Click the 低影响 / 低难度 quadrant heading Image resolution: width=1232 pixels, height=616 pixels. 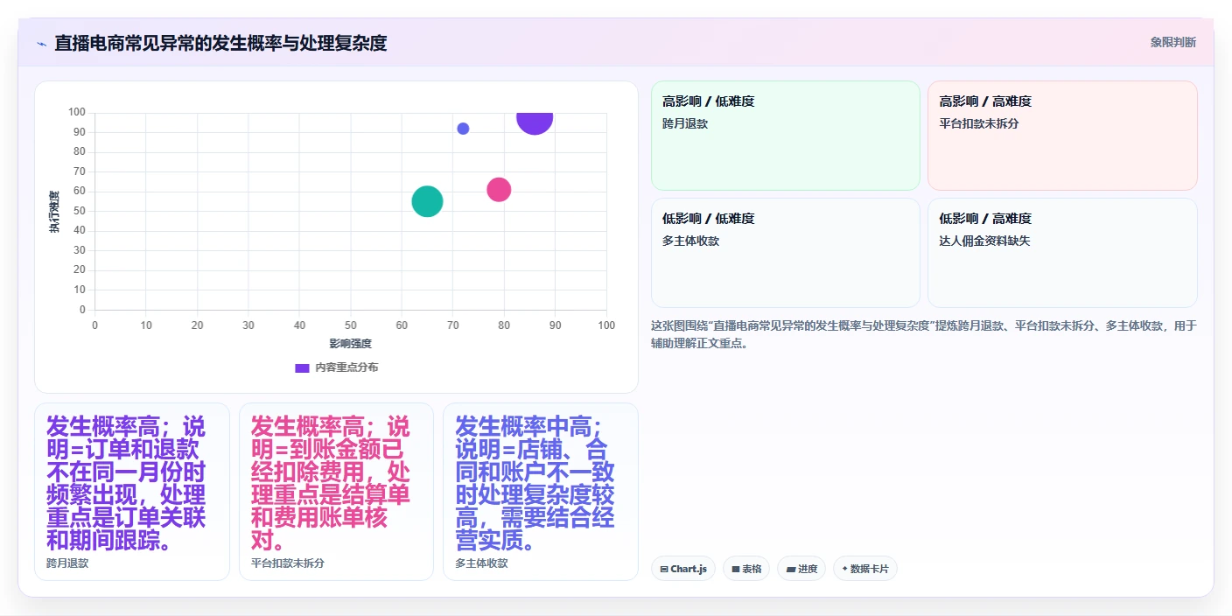click(708, 219)
